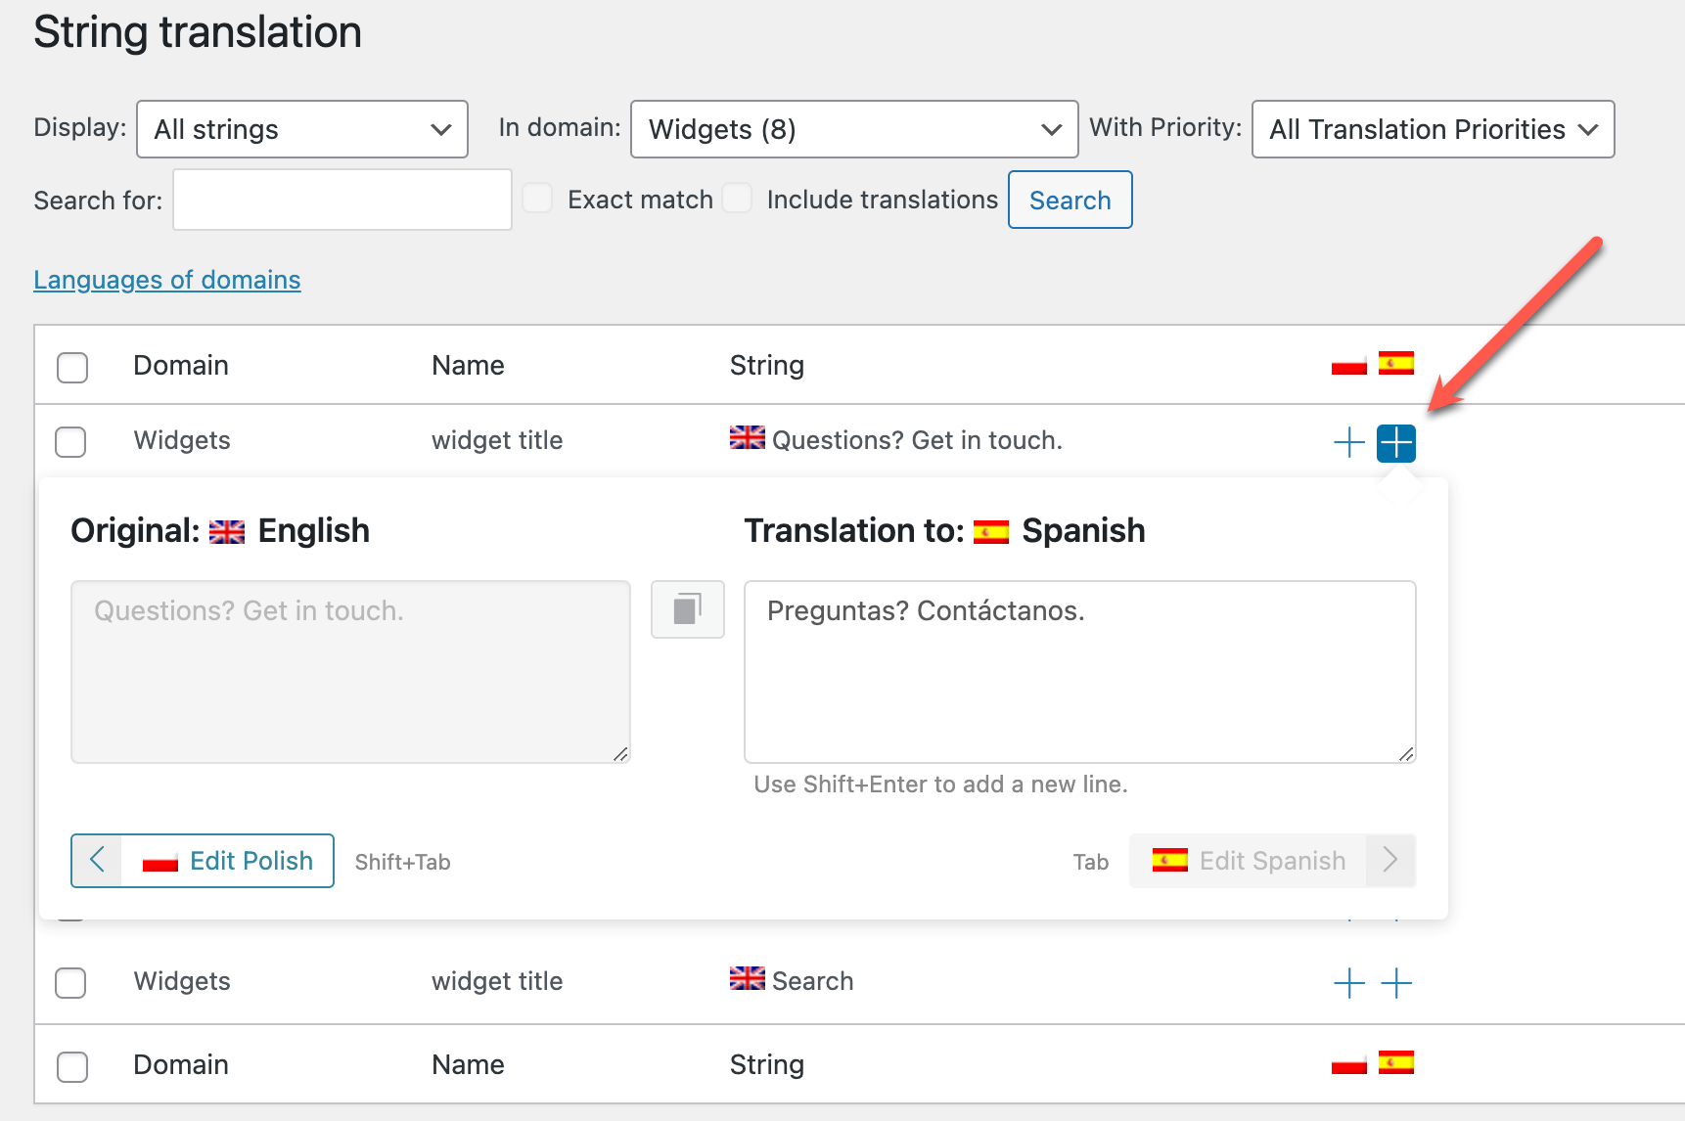Click the highlighted Spanish add-translation plus icon
This screenshot has height=1121, width=1685.
[x=1396, y=442]
